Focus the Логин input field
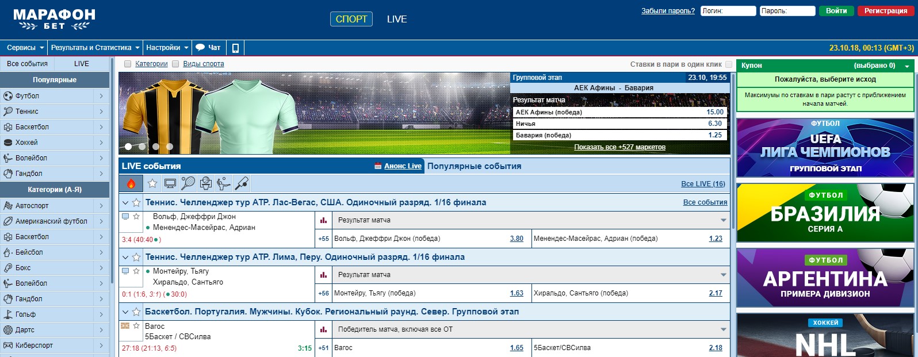The image size is (918, 357). pyautogui.click(x=728, y=11)
